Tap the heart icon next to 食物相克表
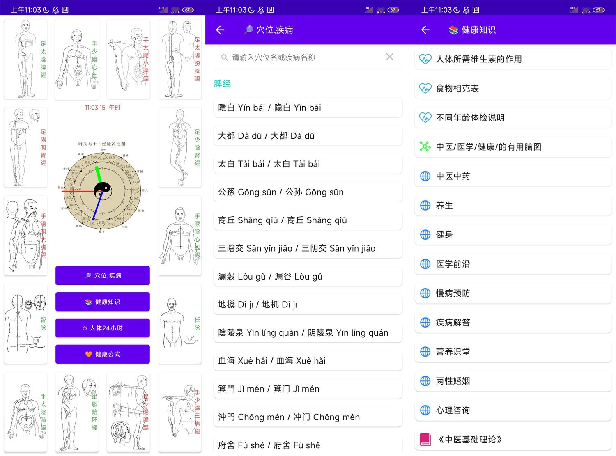Screen dimensions: 616x456 426,88
